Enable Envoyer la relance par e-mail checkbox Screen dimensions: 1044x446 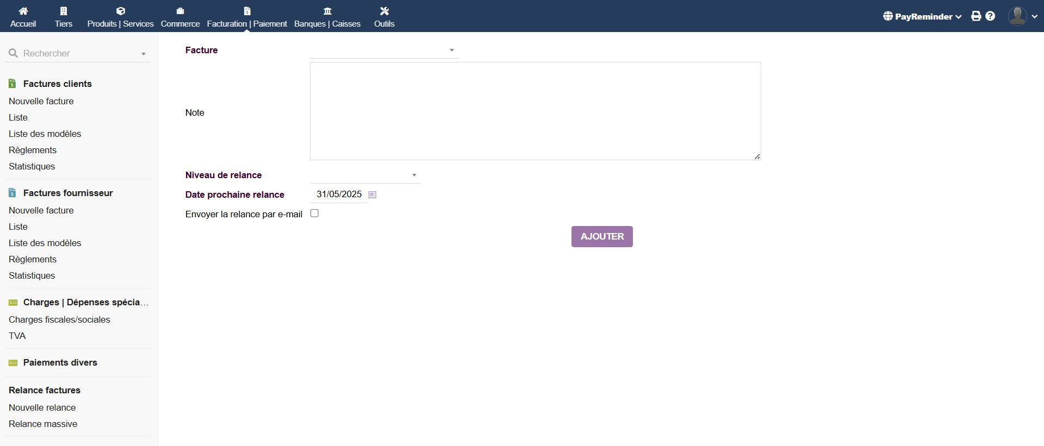pyautogui.click(x=314, y=213)
